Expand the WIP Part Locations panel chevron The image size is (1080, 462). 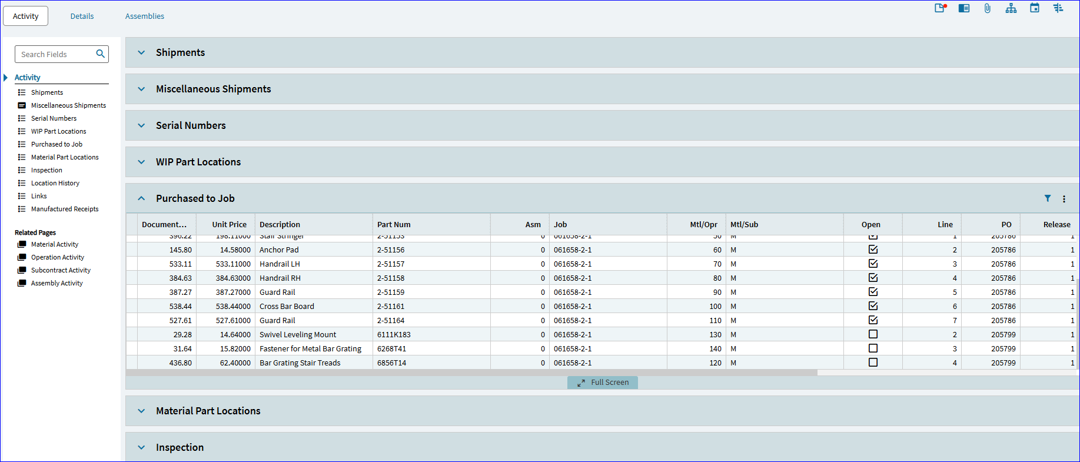pyautogui.click(x=141, y=162)
